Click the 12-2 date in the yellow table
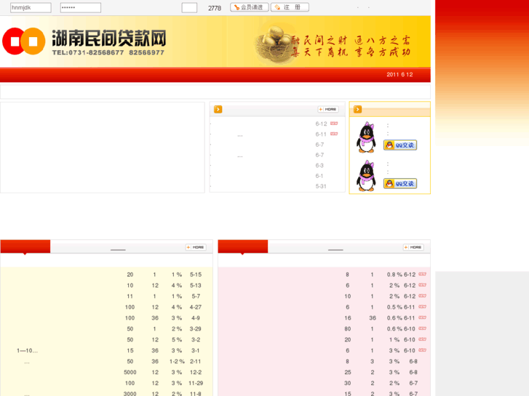529x396 pixels. [196, 373]
